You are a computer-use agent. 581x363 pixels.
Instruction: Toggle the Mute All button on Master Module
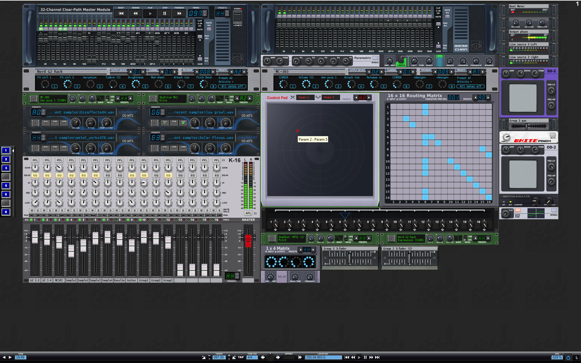(x=209, y=29)
